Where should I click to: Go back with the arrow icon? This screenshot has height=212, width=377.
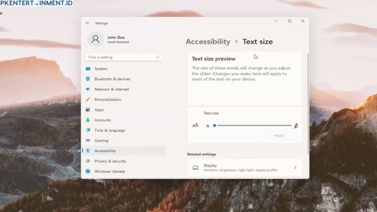point(87,23)
